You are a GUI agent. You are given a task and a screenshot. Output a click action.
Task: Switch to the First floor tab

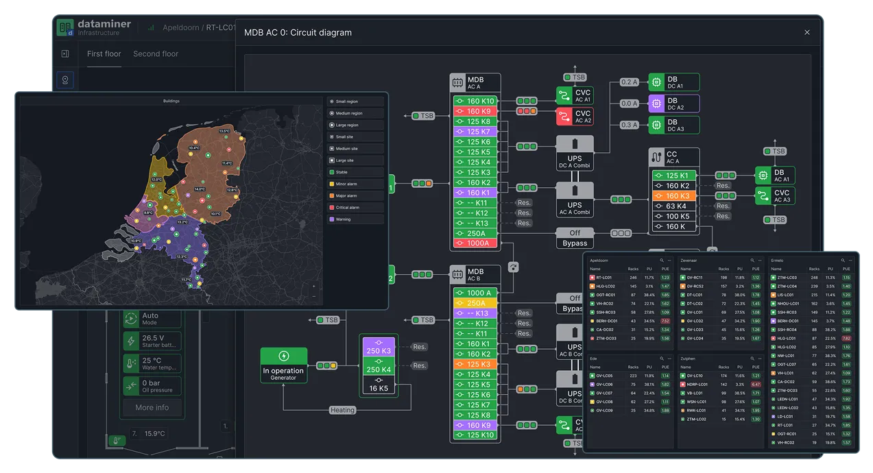tap(104, 53)
